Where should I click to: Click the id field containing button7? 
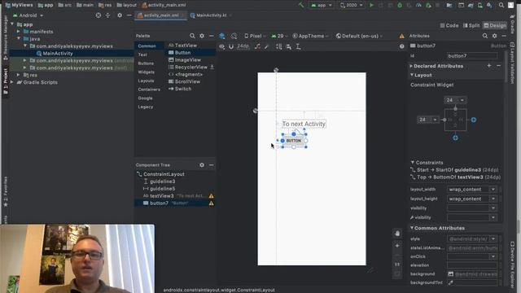pyautogui.click(x=472, y=56)
